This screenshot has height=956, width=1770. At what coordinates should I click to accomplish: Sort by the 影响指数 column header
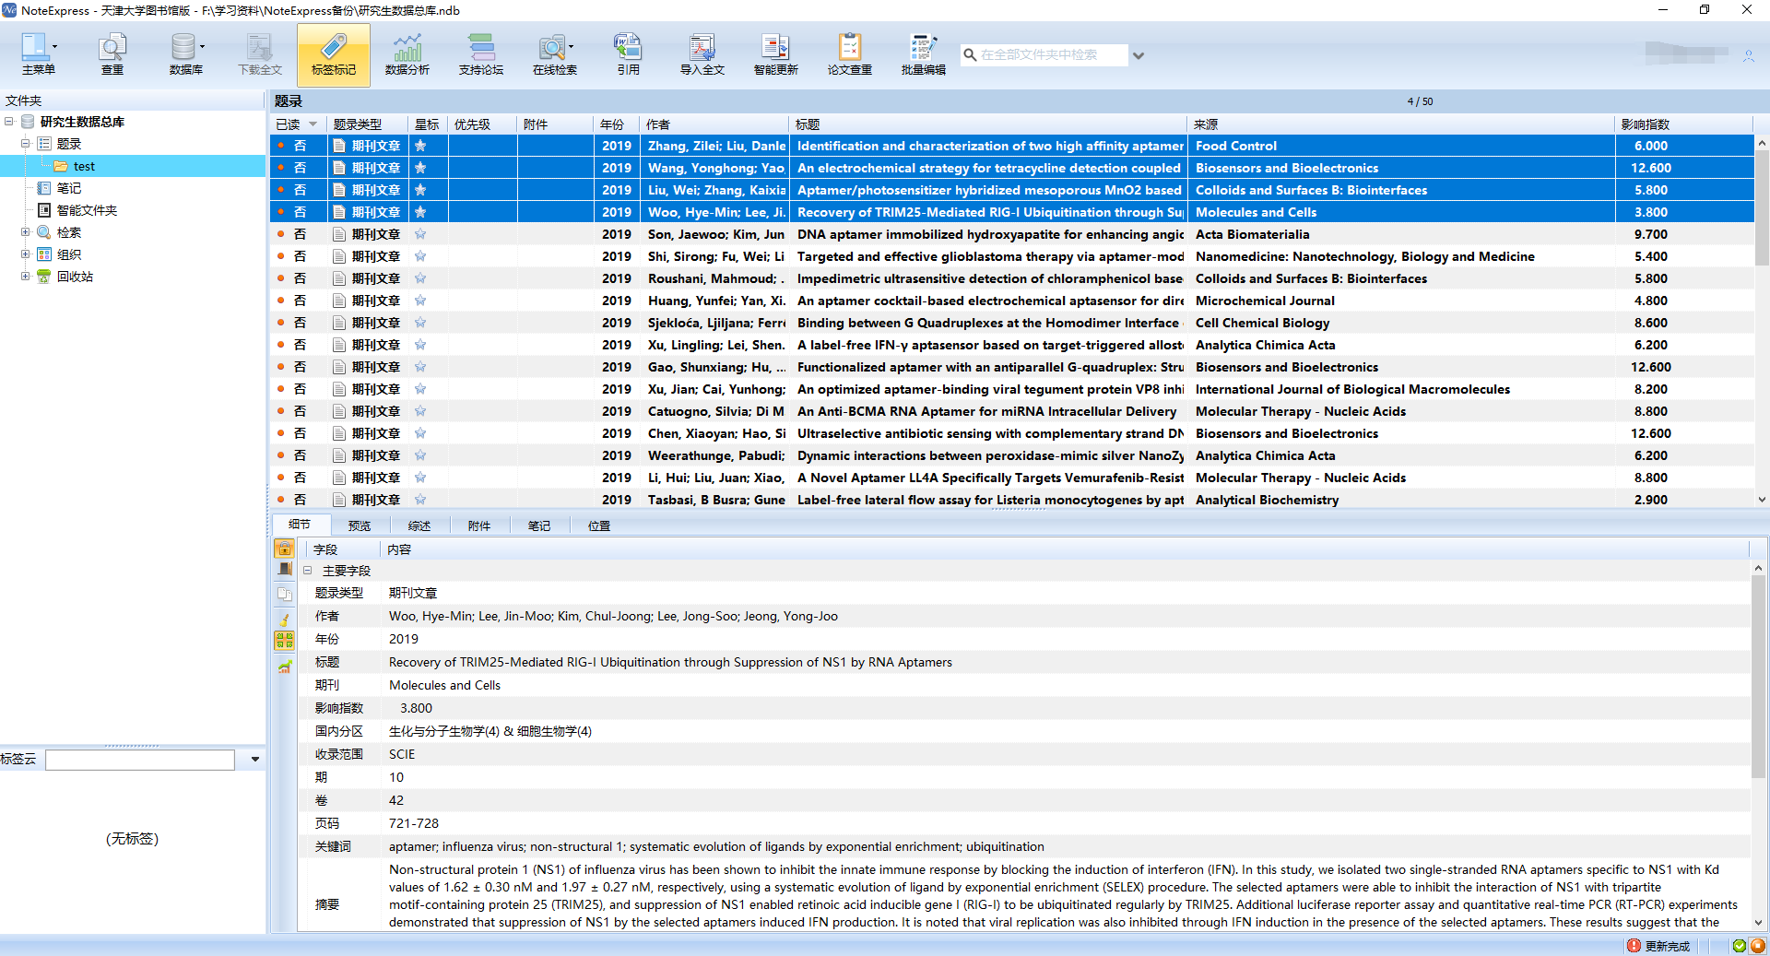tap(1683, 124)
